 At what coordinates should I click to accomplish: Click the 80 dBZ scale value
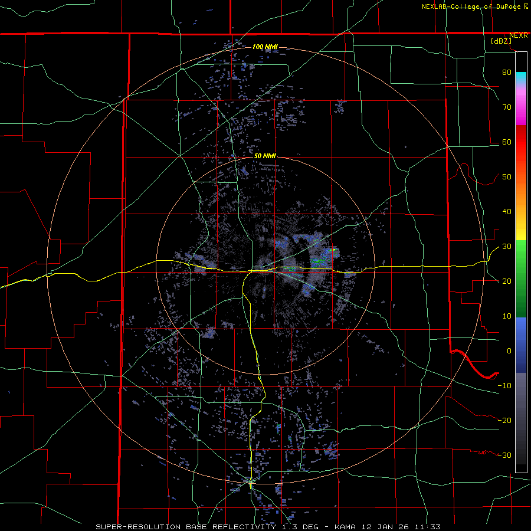click(507, 73)
